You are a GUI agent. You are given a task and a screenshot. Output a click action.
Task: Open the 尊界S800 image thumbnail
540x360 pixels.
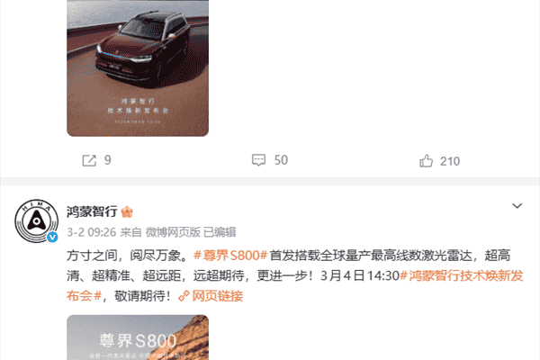pyautogui.click(x=138, y=337)
